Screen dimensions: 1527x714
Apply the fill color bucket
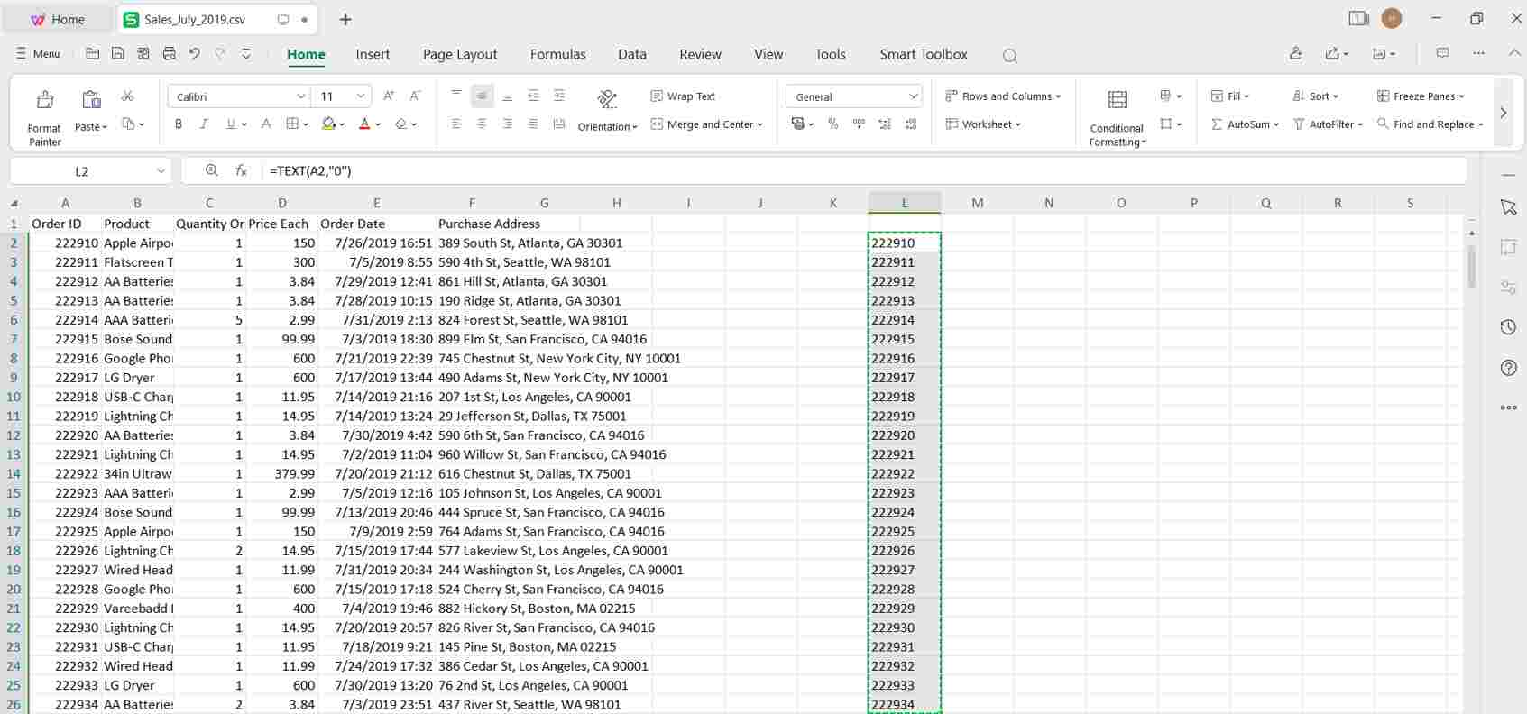(x=329, y=124)
